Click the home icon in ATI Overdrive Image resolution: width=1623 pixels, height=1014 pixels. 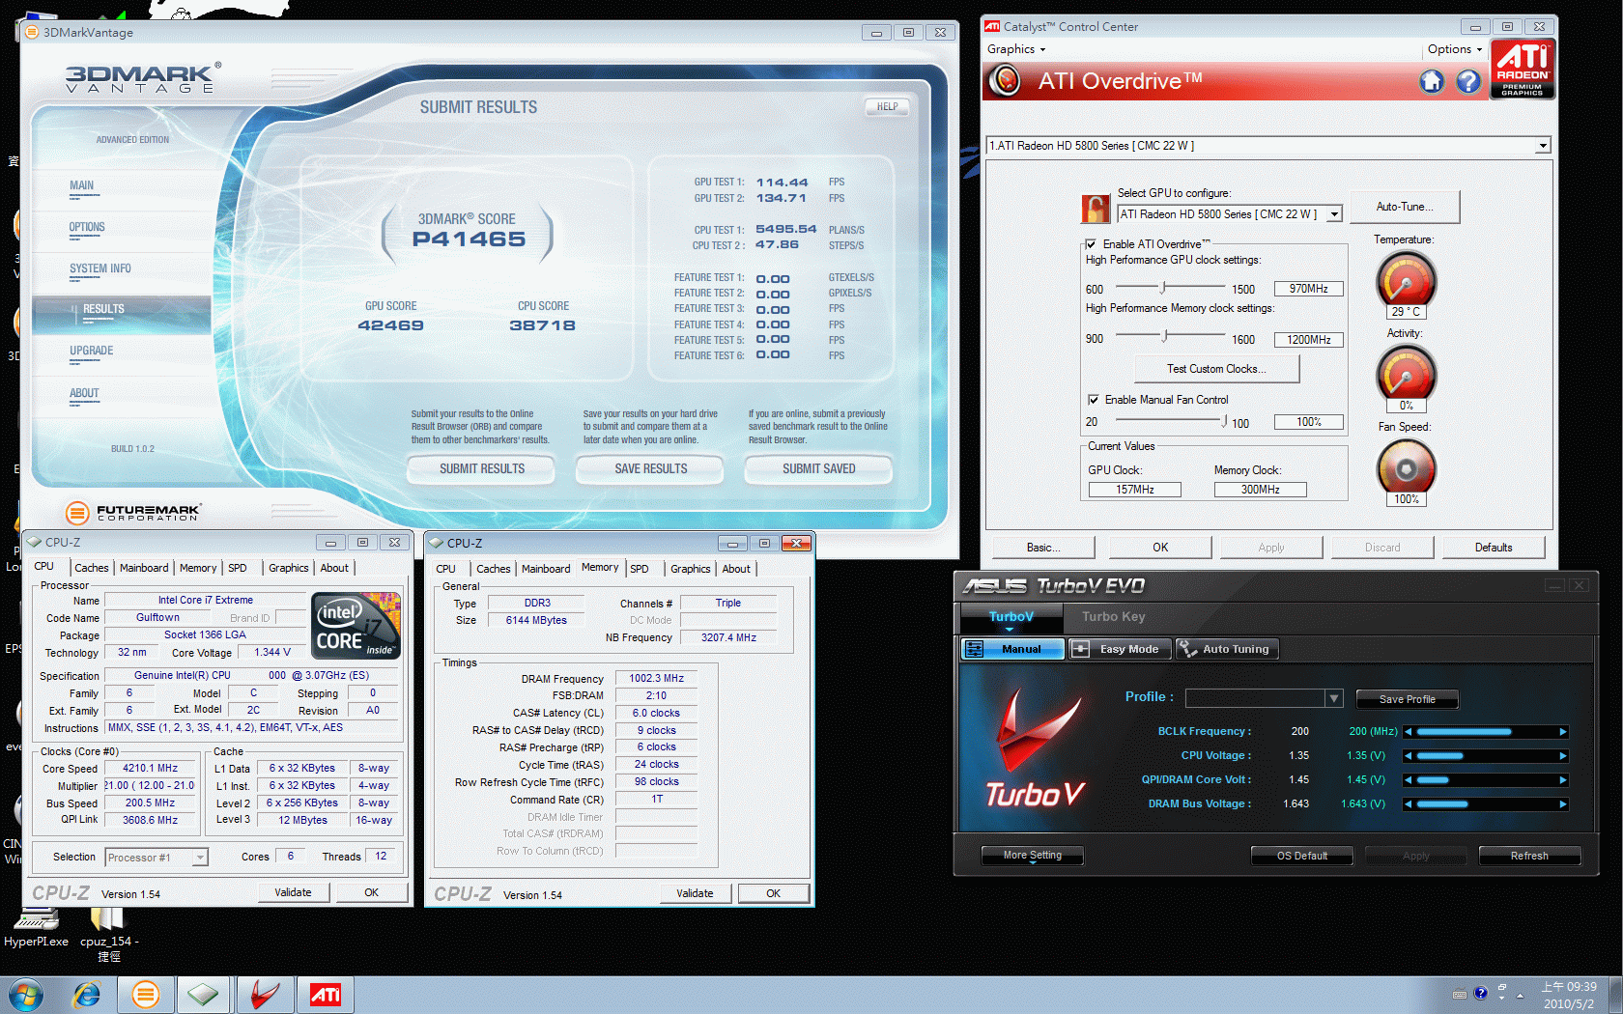[x=1432, y=81]
